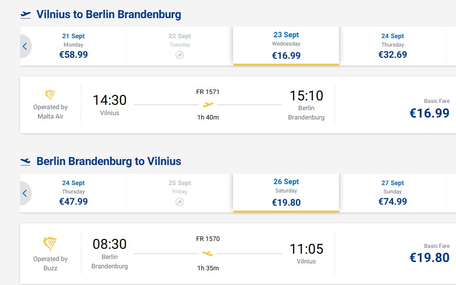The height and width of the screenshot is (285, 456).
Task: Click yellow plane icon on FR 1571 route
Action: tap(208, 104)
